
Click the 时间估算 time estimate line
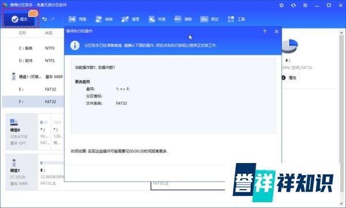(x=119, y=151)
